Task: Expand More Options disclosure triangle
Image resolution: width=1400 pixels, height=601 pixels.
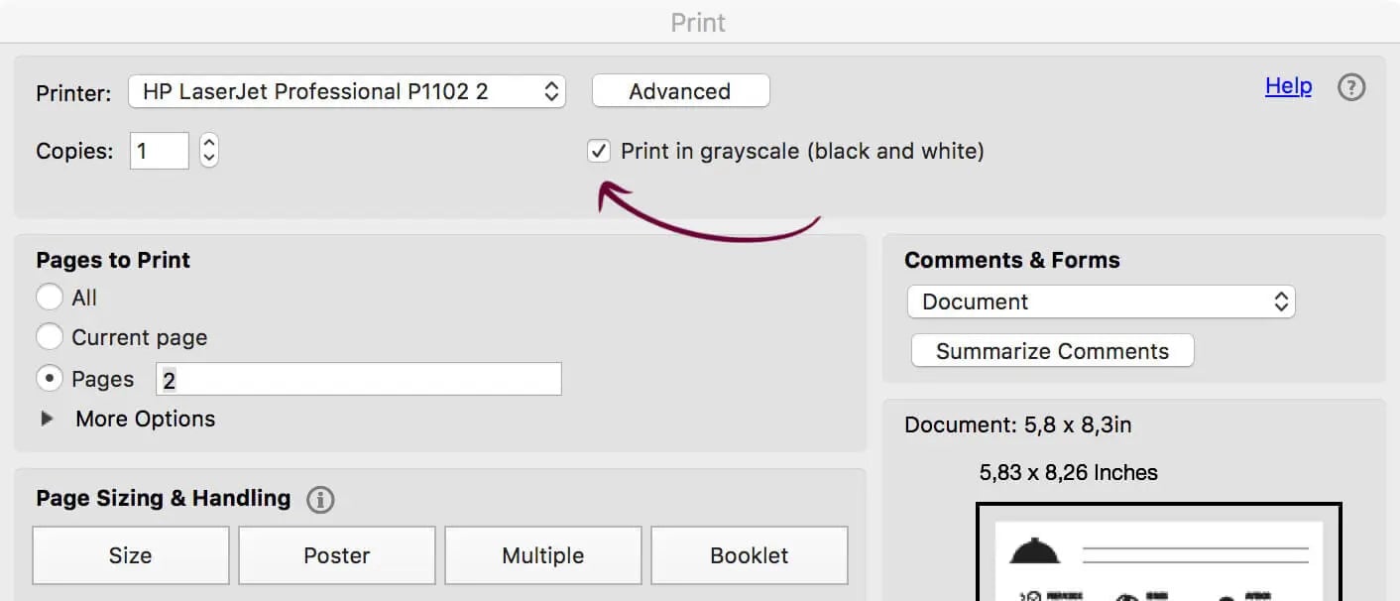Action: [x=47, y=419]
